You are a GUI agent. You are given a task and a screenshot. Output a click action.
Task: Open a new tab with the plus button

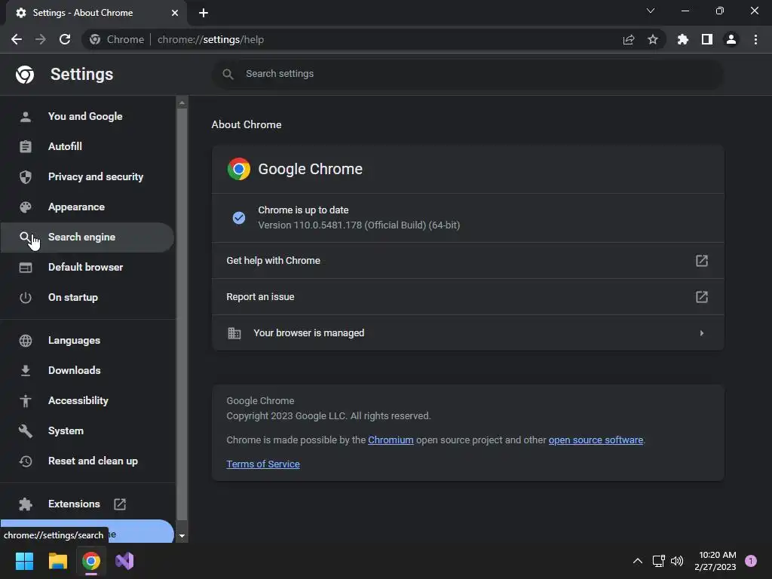coord(204,13)
